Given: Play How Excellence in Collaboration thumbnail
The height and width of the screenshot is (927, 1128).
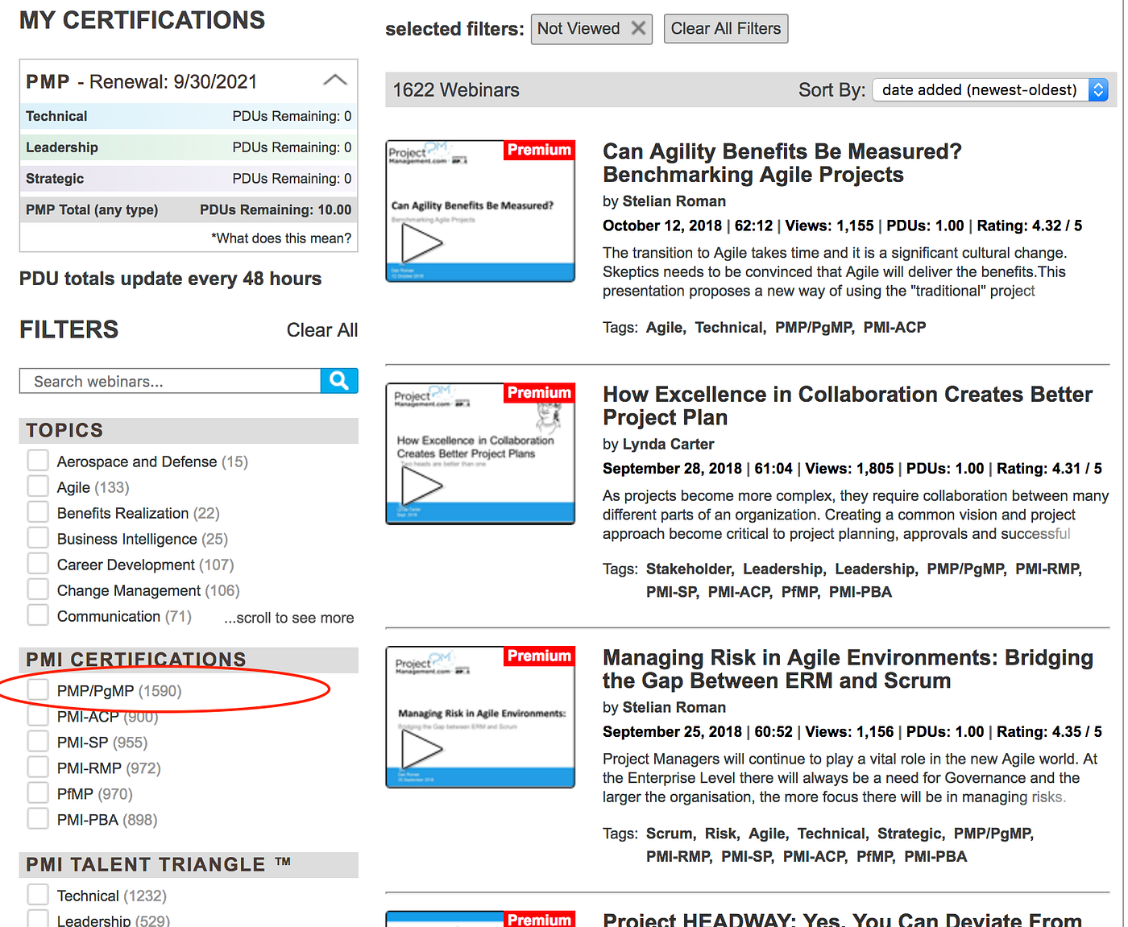Looking at the screenshot, I should [x=480, y=453].
